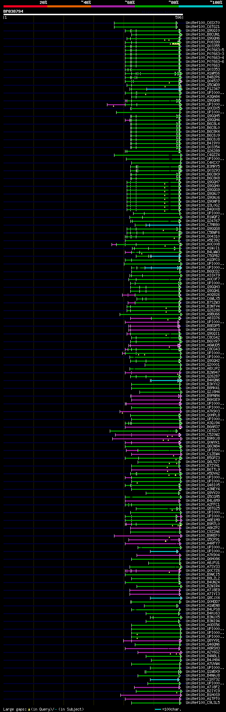Click the orange ~40% identity legend segment

coord(69,6)
